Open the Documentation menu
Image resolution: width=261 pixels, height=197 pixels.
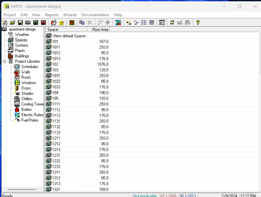pos(95,15)
